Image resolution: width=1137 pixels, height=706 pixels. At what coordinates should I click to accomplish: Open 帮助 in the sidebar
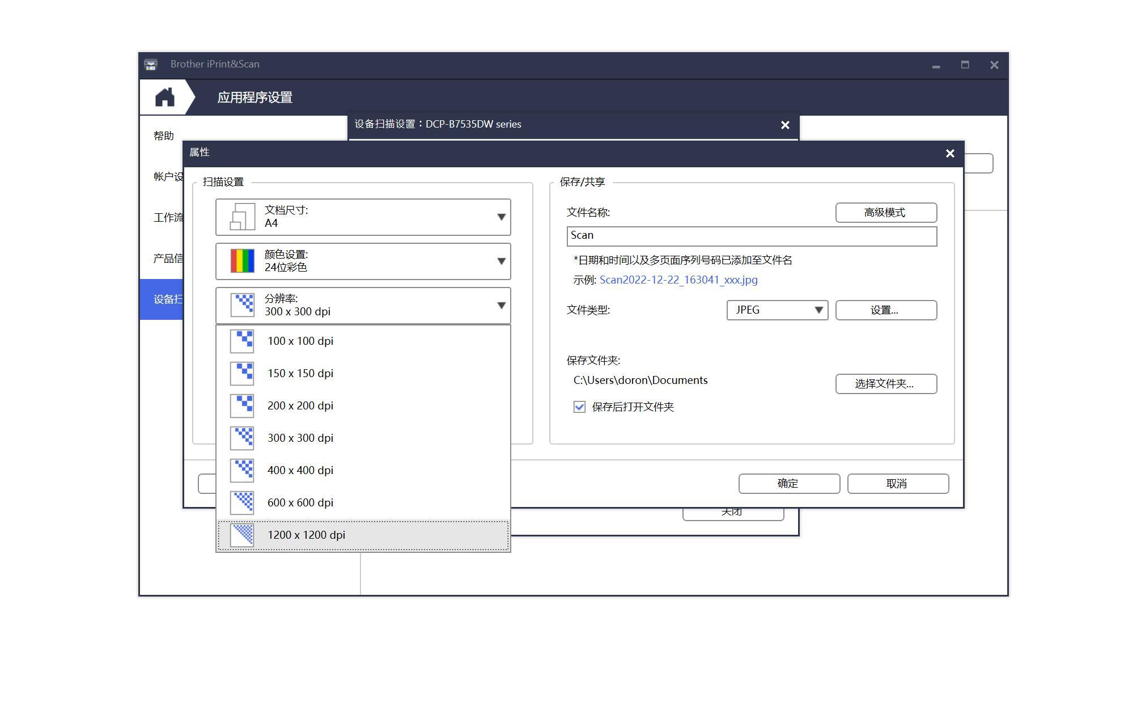pyautogui.click(x=163, y=136)
